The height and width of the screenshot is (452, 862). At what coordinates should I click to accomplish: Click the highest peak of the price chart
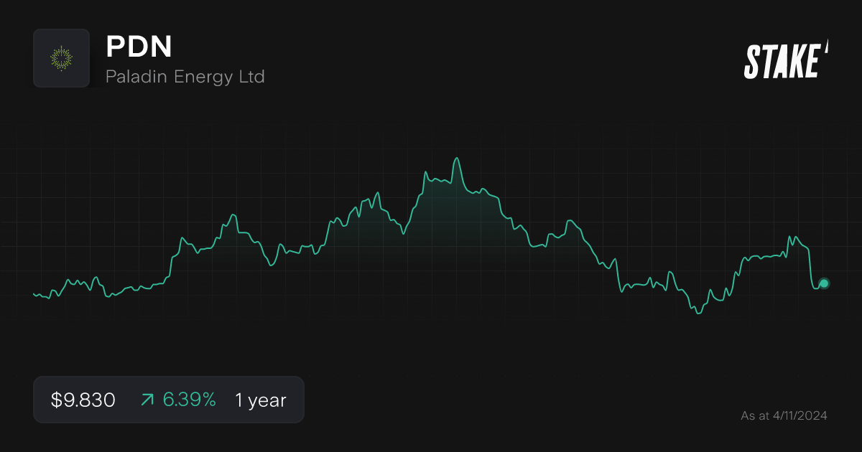click(x=458, y=156)
